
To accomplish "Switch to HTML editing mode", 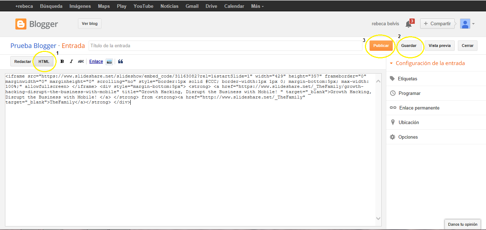I will 44,61.
